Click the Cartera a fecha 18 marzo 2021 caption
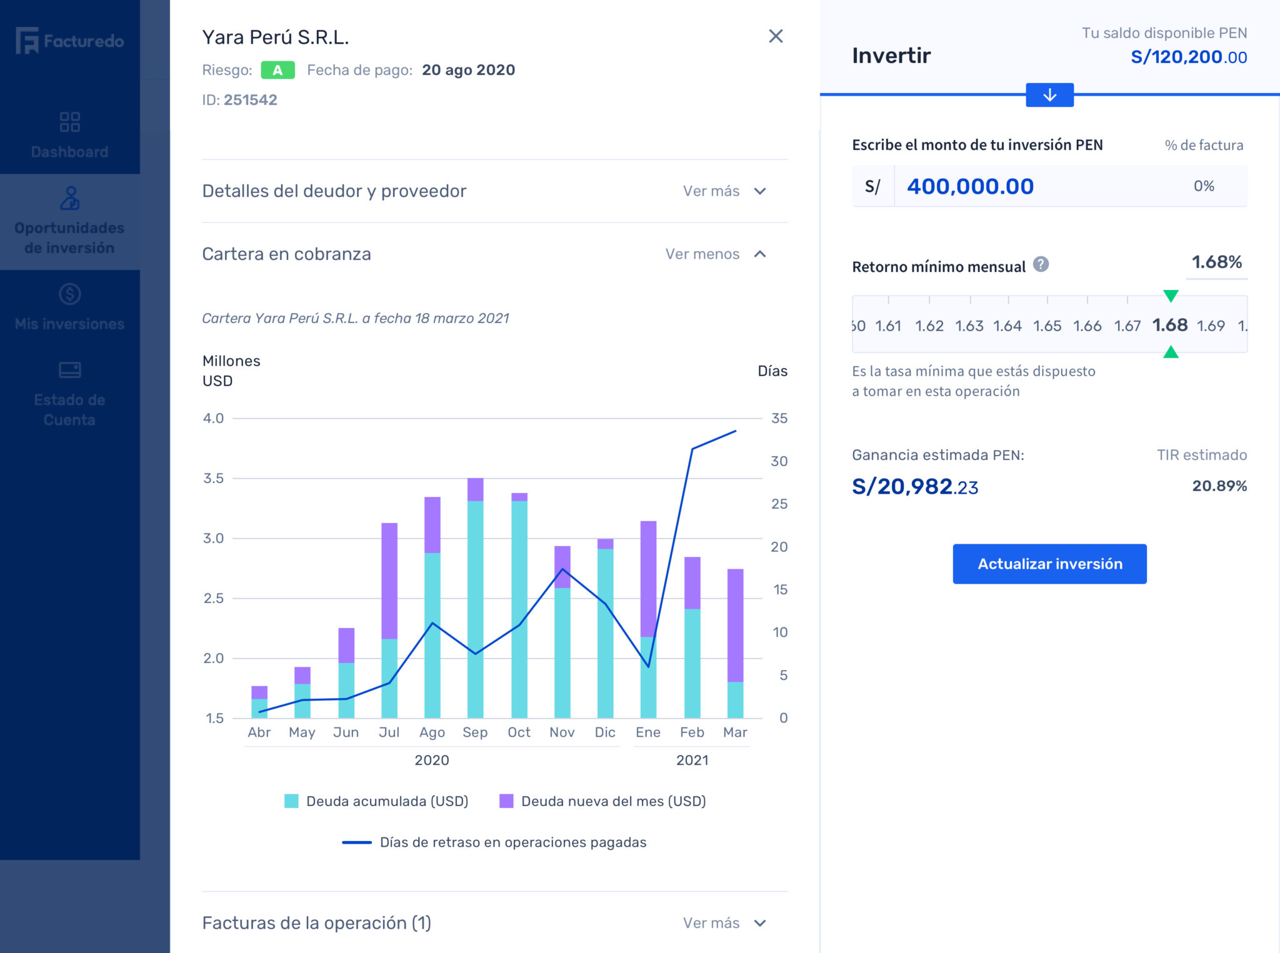 [355, 318]
